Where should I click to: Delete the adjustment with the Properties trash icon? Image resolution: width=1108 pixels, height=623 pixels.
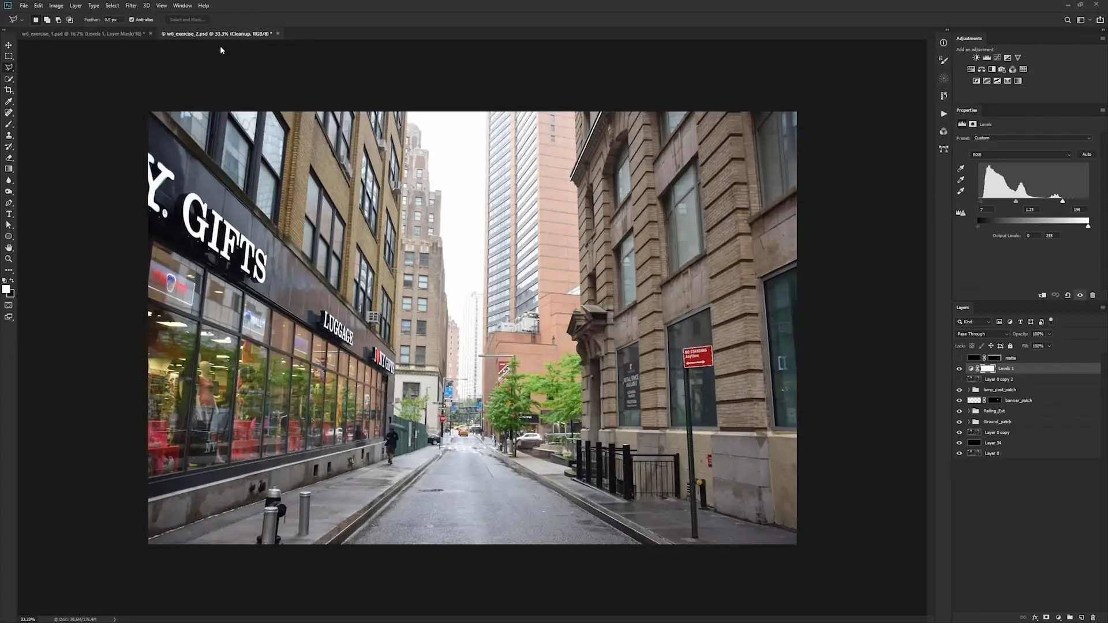click(x=1092, y=295)
